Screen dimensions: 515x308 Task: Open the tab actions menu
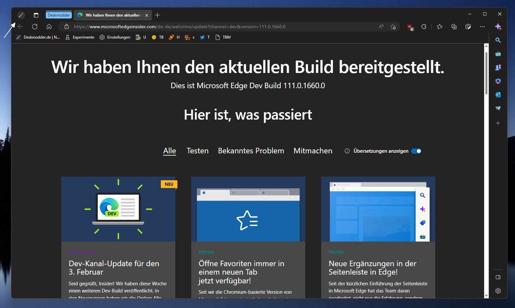point(36,15)
